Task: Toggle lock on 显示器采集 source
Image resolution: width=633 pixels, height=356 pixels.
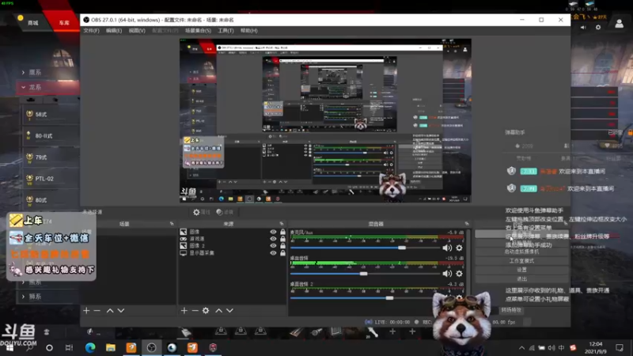Action: [282, 253]
